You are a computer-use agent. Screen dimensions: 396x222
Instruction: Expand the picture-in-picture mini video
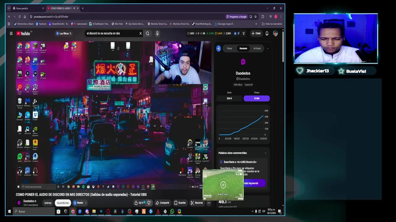point(223,185)
